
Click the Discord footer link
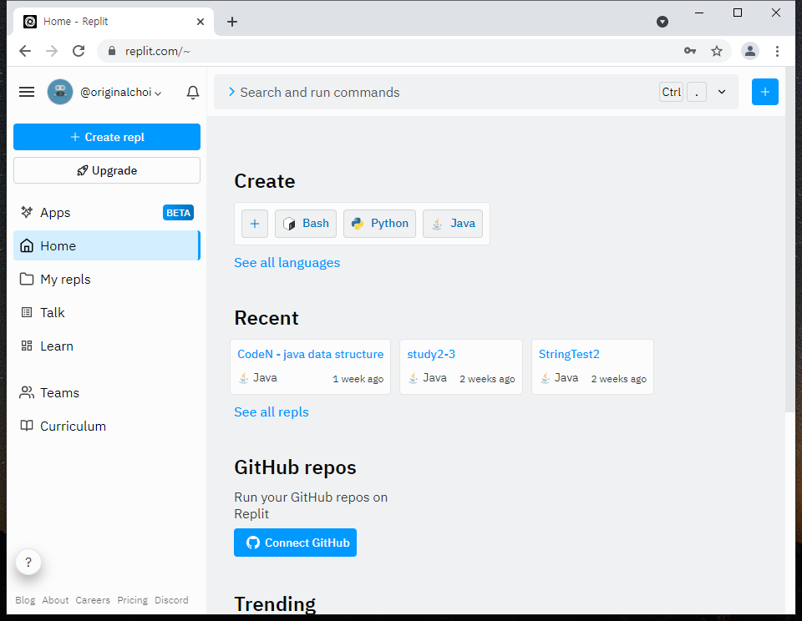tap(171, 600)
